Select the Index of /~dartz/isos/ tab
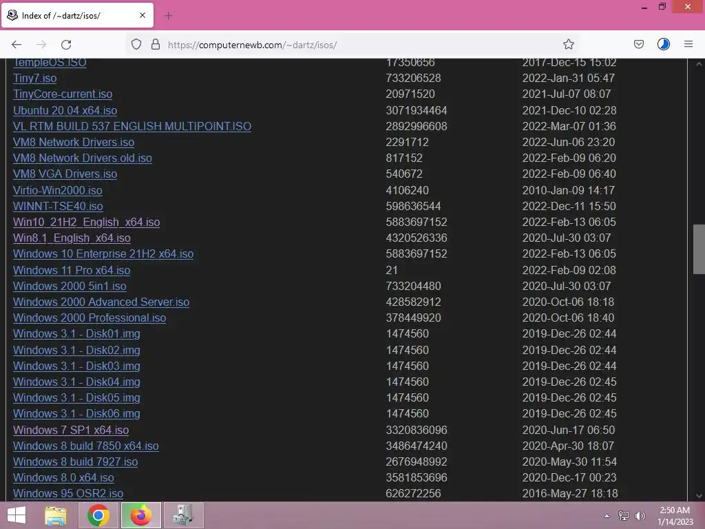 point(77,15)
